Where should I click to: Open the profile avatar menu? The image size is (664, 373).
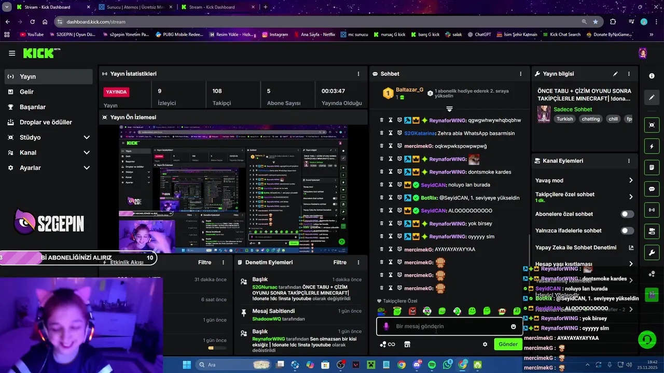[x=643, y=53]
